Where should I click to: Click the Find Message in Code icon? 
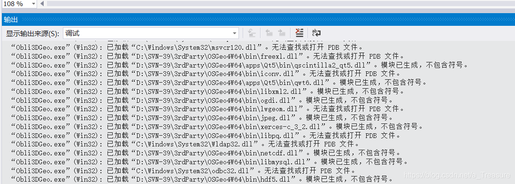coord(252,33)
